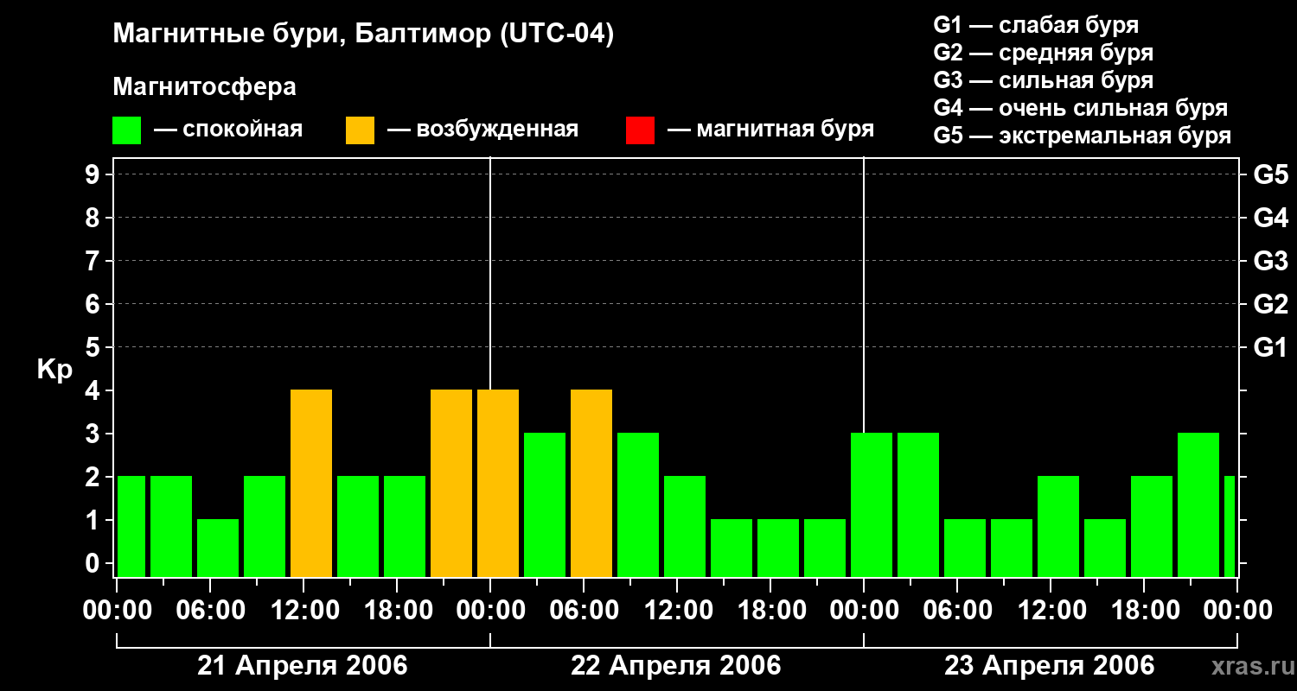Click the Kp 1 bar above 06:00 on 23 April
Screen dimensions: 1297x691
(965, 548)
